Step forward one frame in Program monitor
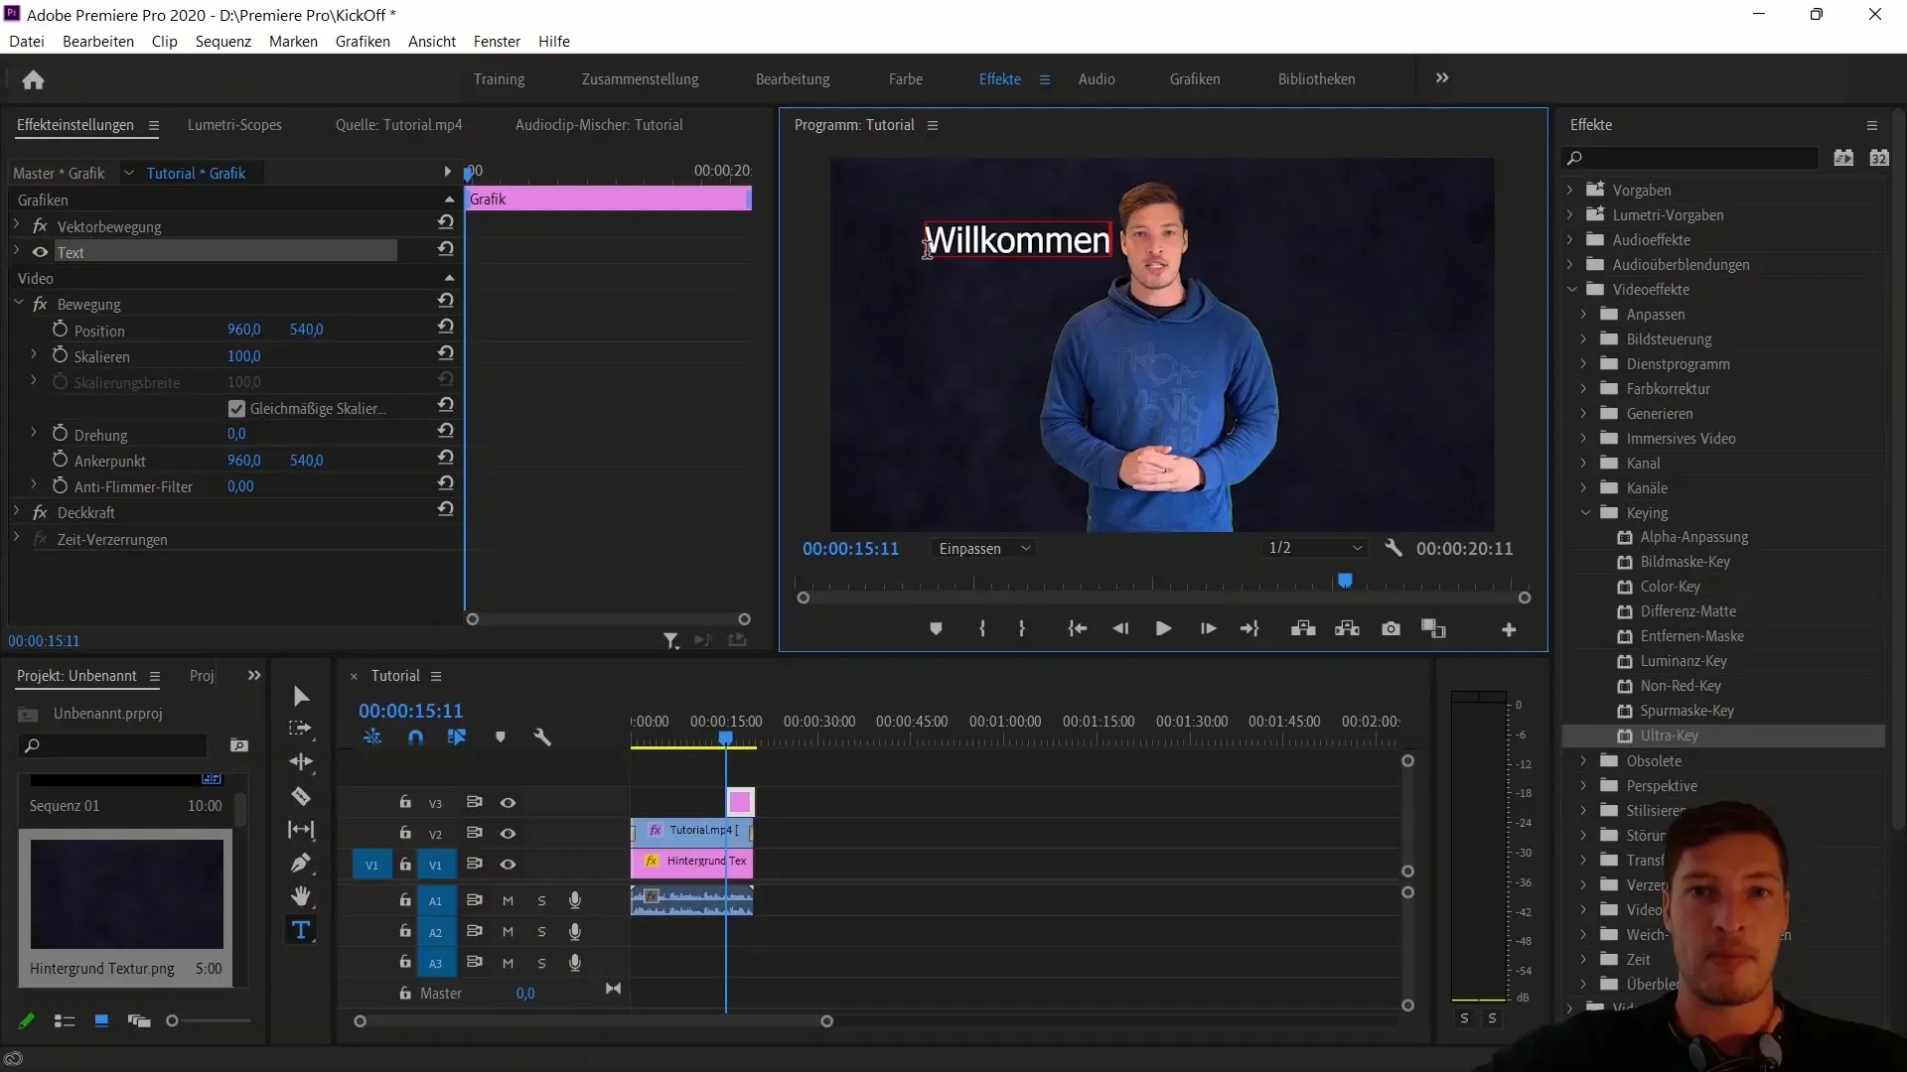Image resolution: width=1907 pixels, height=1072 pixels. click(x=1208, y=629)
